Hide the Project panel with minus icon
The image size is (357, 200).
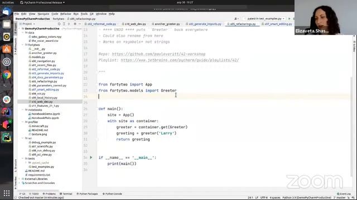point(80,24)
